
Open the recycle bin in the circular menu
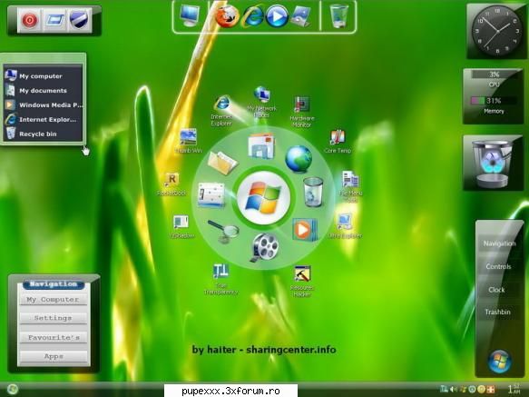pos(313,192)
